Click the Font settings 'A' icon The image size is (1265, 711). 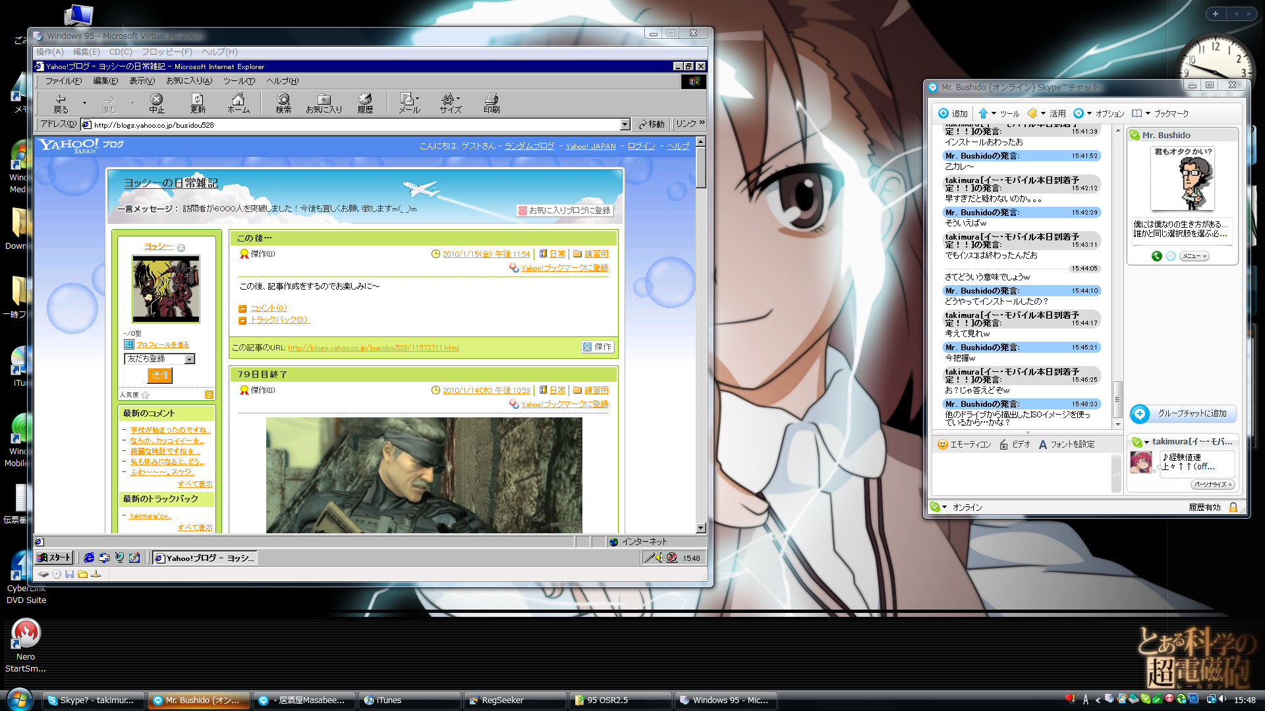pyautogui.click(x=1043, y=444)
